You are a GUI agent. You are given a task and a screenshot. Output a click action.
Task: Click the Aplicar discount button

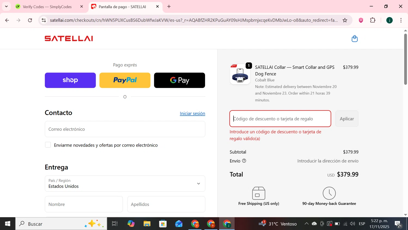coord(347,119)
